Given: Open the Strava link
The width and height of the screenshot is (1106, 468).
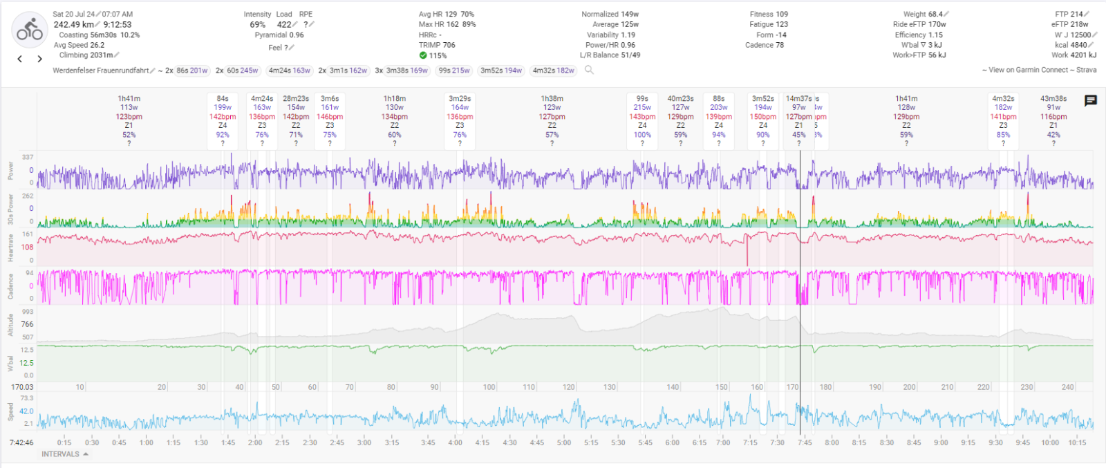Looking at the screenshot, I should pyautogui.click(x=1086, y=70).
